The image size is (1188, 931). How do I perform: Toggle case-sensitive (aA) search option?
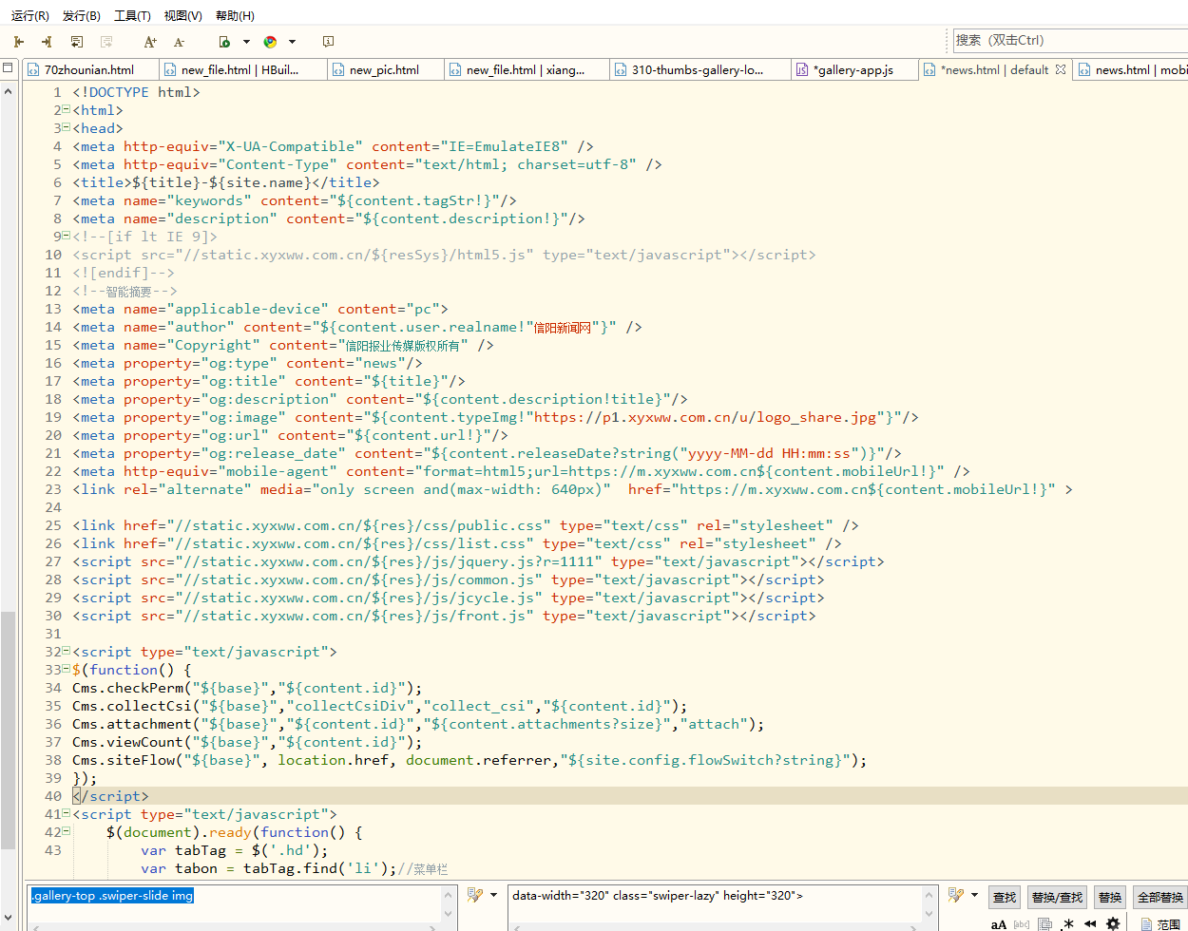998,923
